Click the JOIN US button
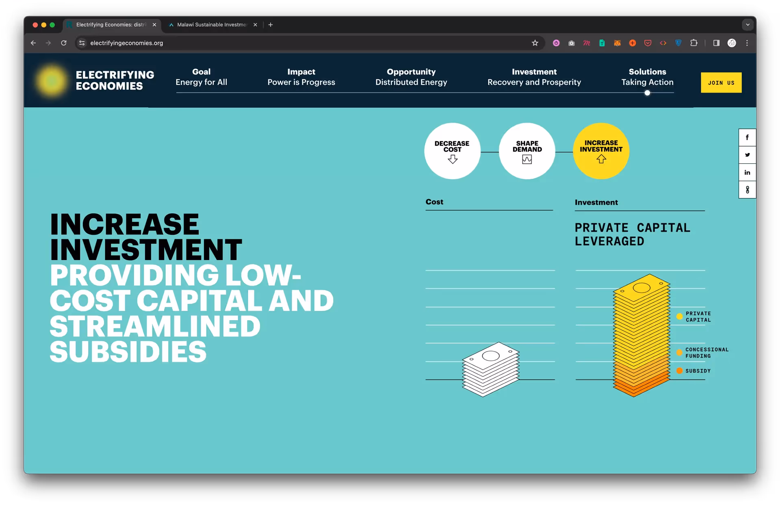This screenshot has width=780, height=505. click(x=721, y=82)
